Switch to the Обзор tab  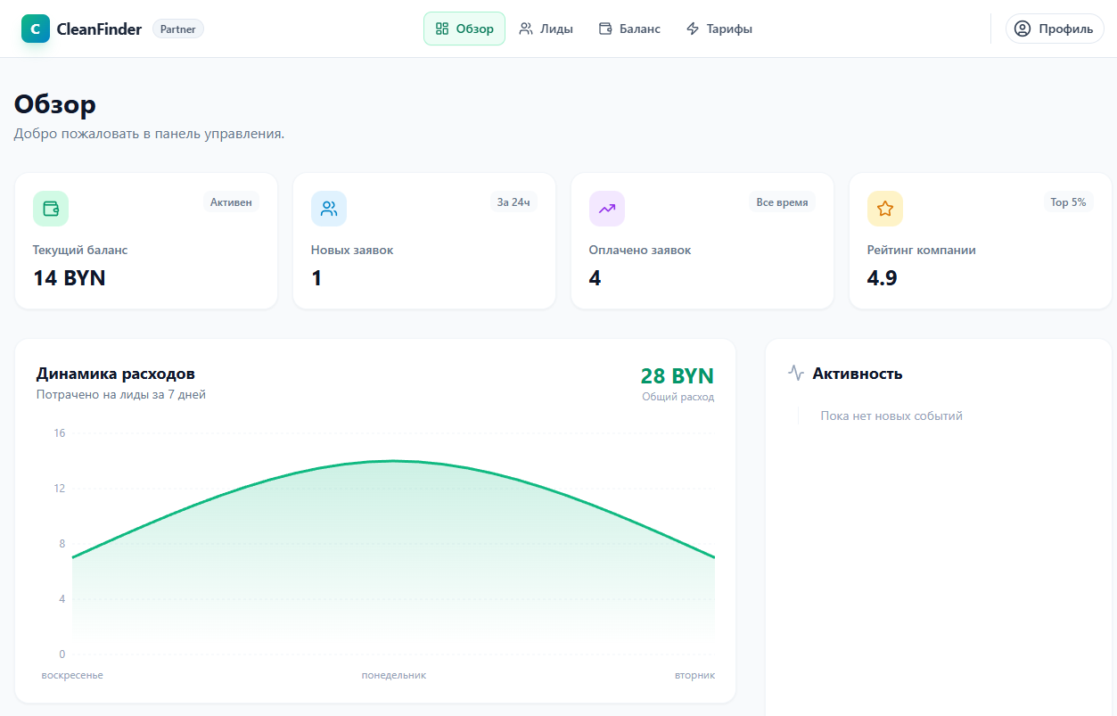tap(464, 28)
